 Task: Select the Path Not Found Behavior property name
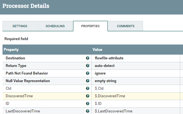point(27,73)
